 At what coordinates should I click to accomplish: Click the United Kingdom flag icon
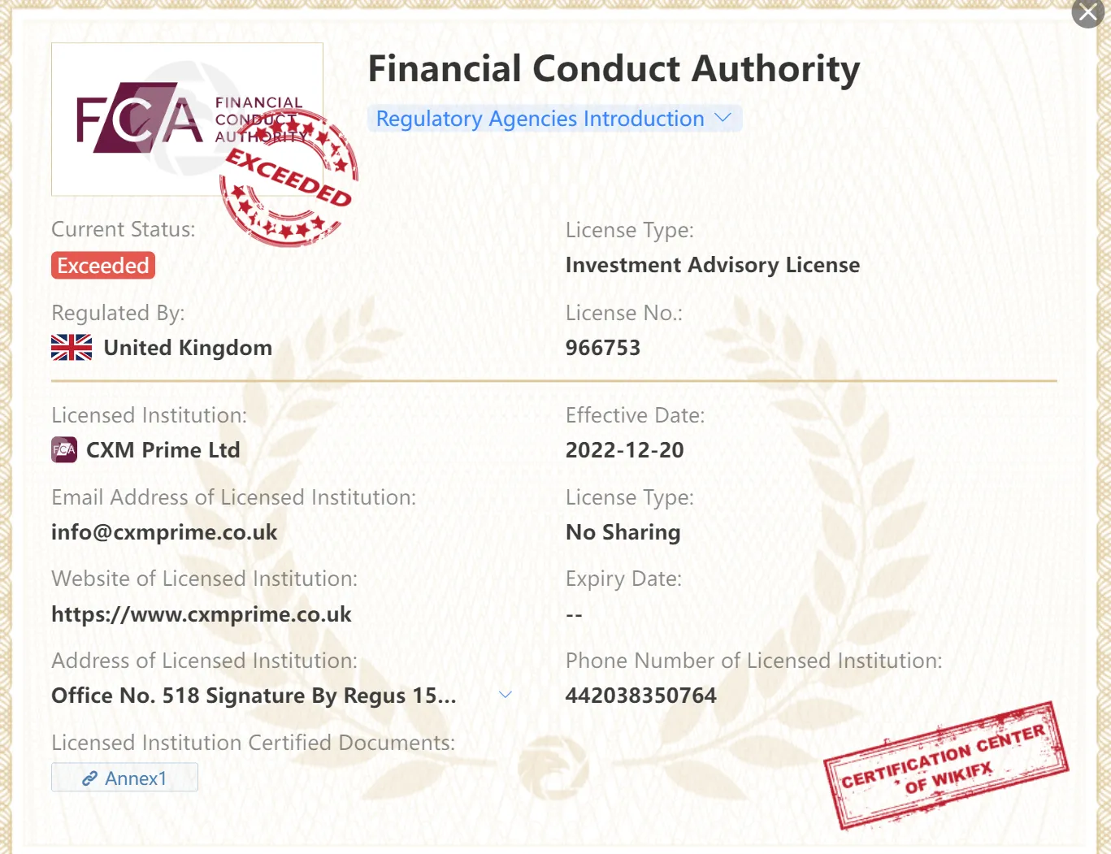(72, 348)
